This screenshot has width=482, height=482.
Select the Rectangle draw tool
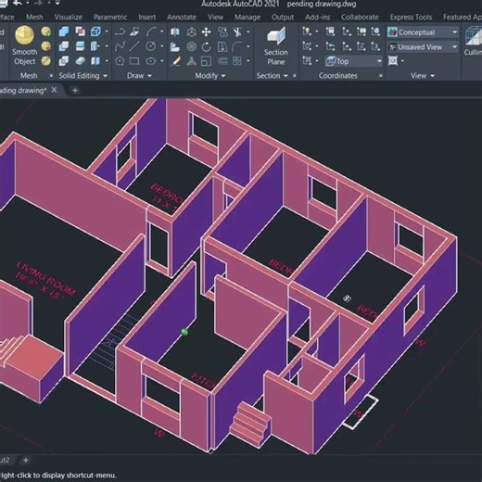[134, 61]
